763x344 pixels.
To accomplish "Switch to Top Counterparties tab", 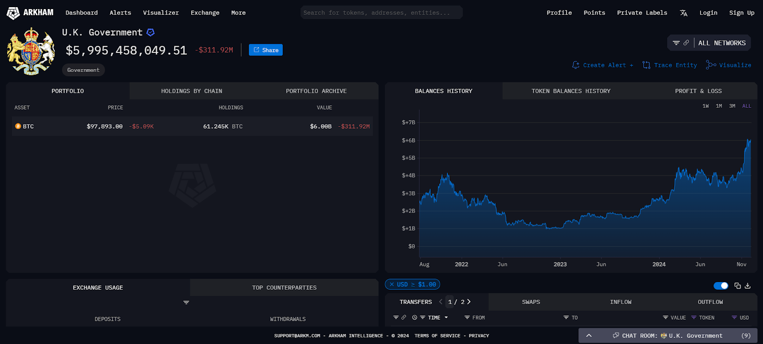I will click(x=284, y=288).
